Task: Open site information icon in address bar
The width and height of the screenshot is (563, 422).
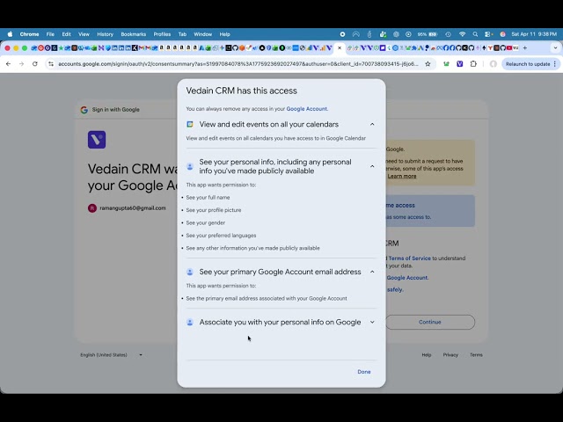Action: tap(51, 64)
